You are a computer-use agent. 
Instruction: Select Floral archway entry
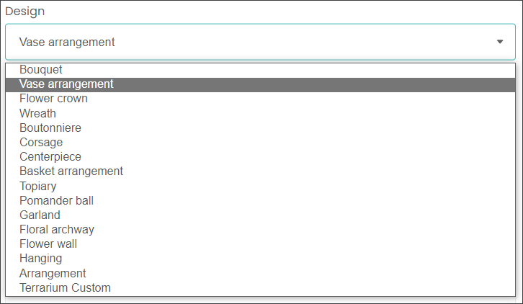(x=261, y=230)
